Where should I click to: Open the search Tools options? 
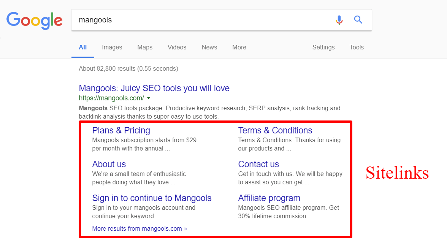(357, 47)
